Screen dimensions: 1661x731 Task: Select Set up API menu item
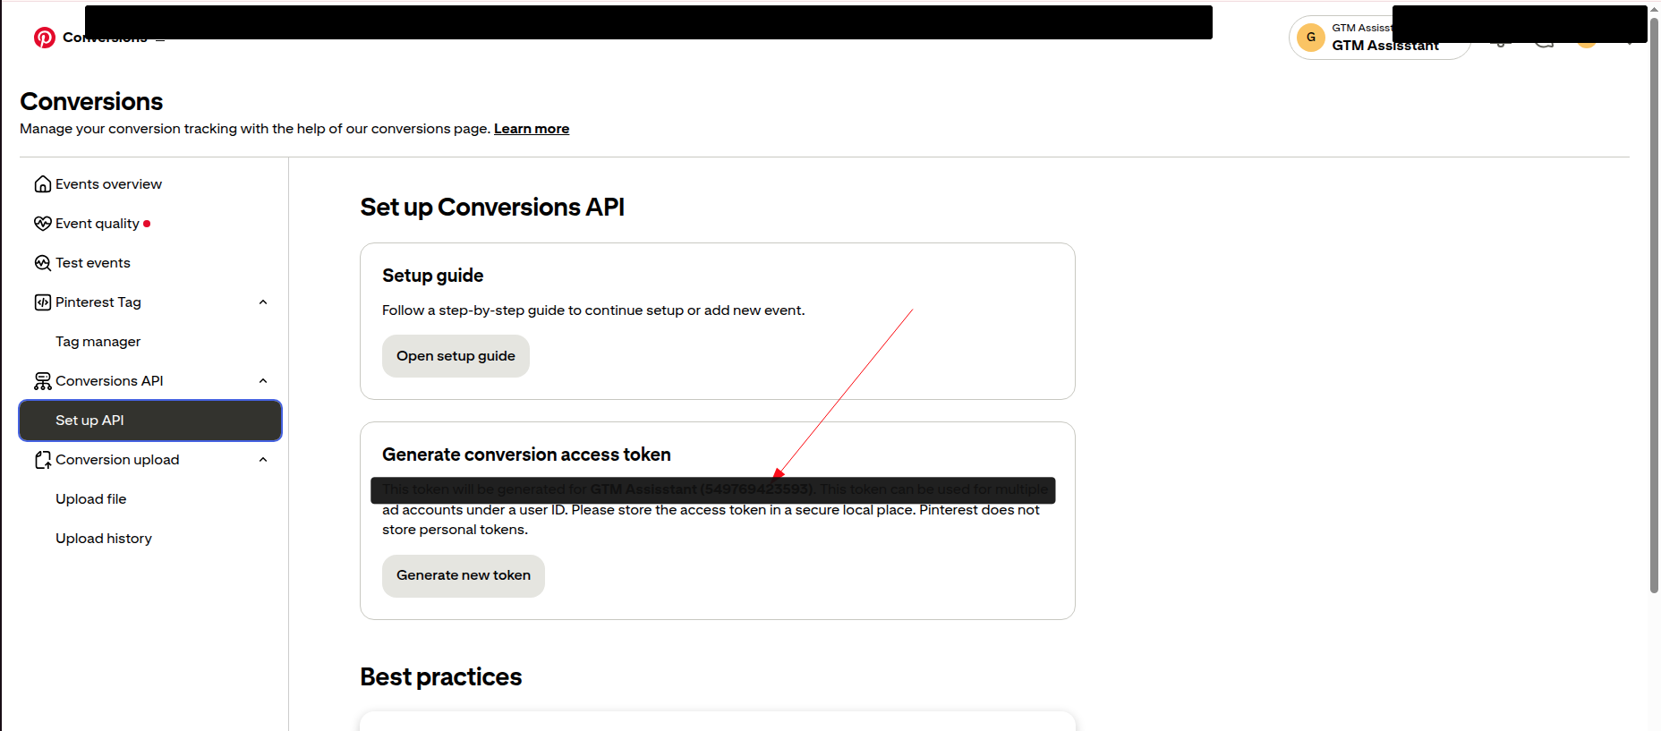click(150, 421)
